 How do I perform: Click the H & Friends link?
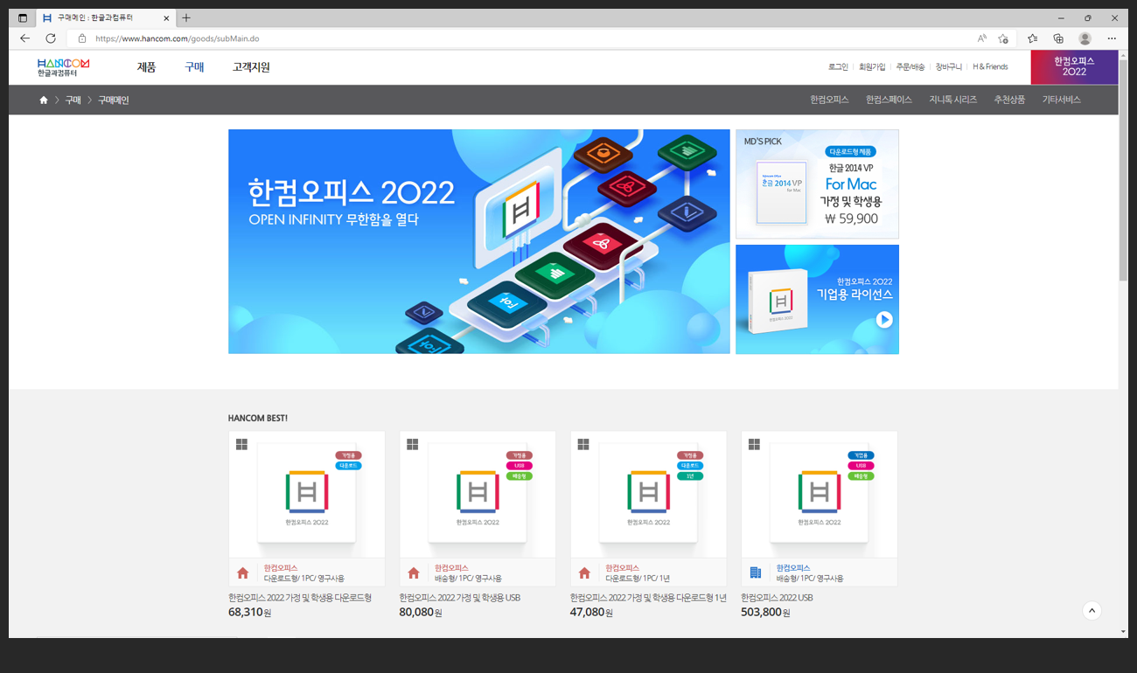point(990,67)
